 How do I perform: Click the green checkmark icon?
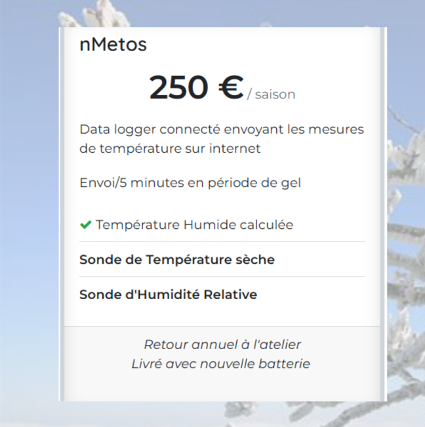pyautogui.click(x=85, y=225)
